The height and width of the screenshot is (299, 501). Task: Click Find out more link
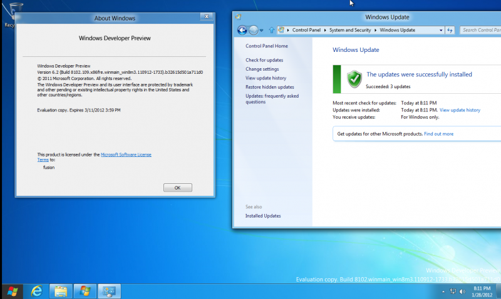[439, 134]
